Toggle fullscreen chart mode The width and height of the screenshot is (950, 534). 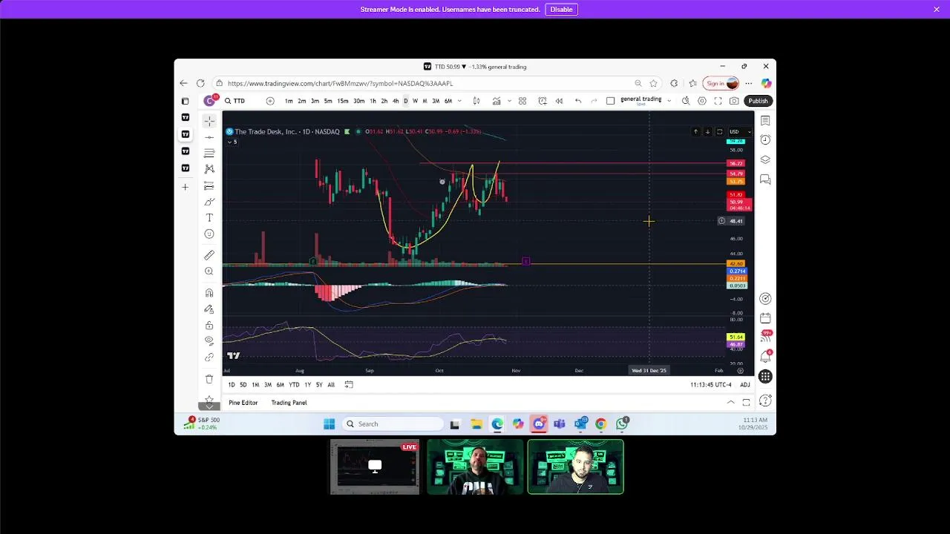pyautogui.click(x=718, y=101)
